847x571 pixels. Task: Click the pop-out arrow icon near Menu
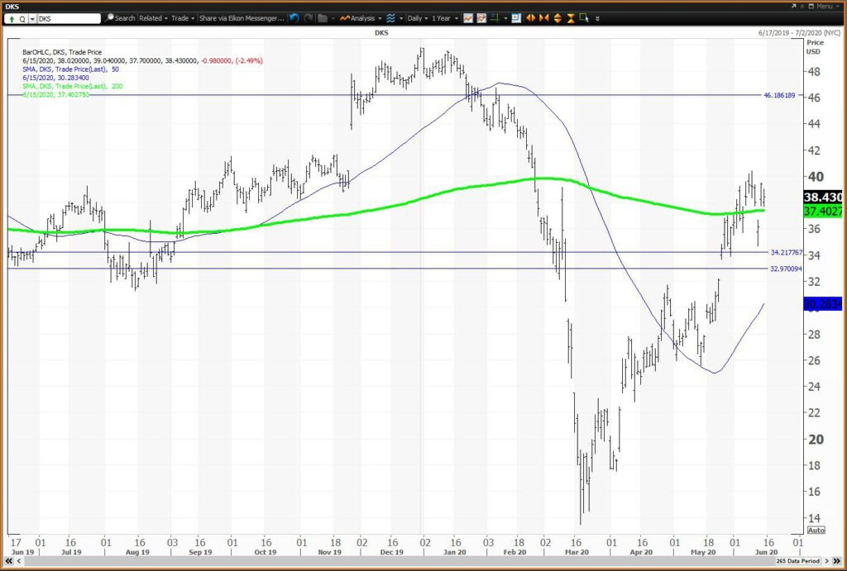pos(794,6)
